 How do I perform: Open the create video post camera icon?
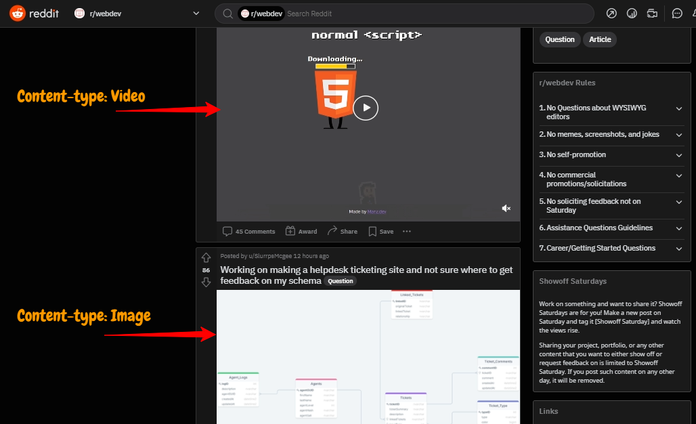[651, 14]
